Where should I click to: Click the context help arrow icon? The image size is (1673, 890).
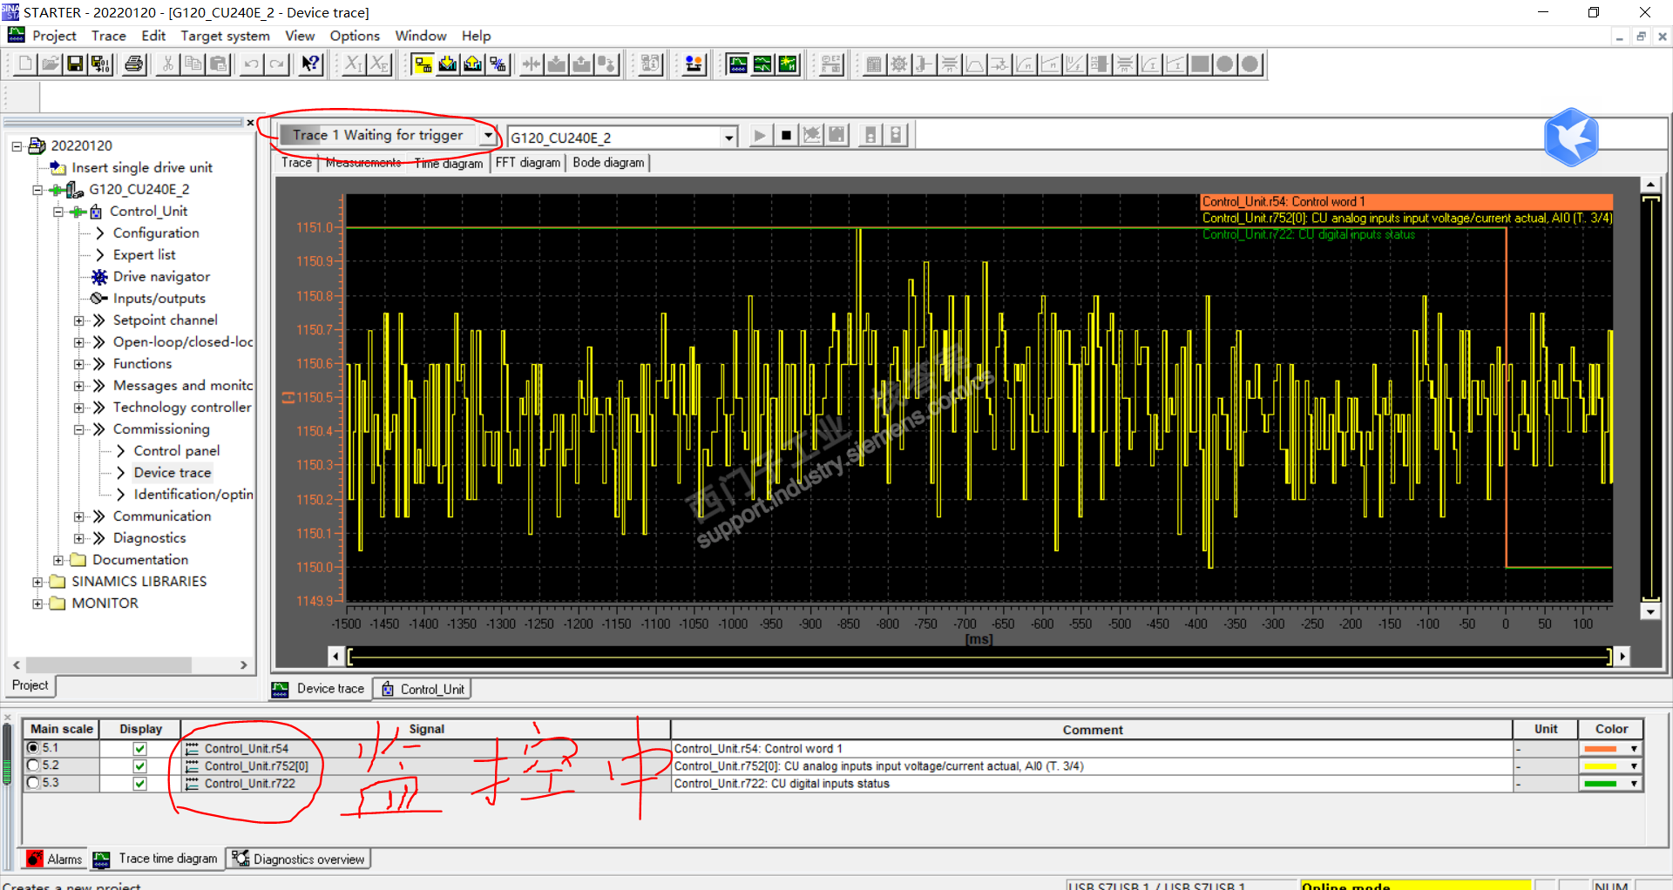coord(311,64)
